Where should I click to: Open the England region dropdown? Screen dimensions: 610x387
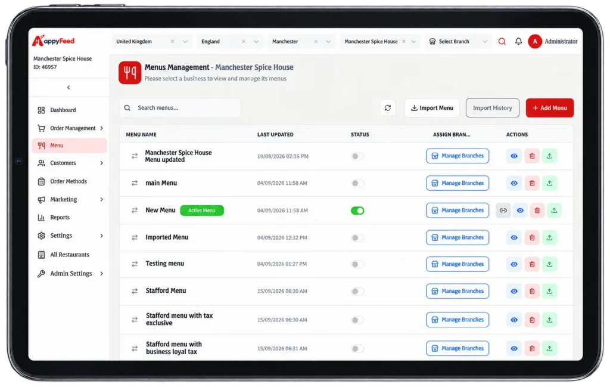tap(256, 42)
